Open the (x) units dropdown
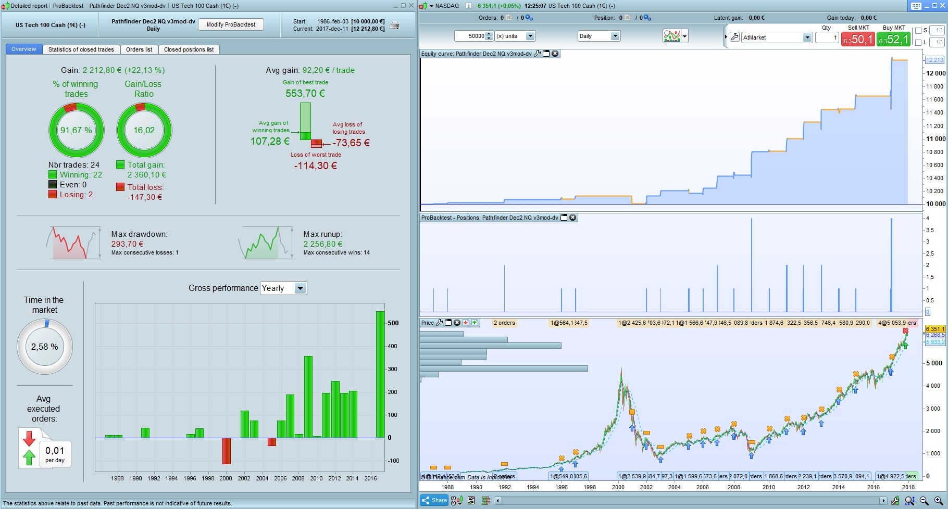Screen dimensions: 948x509 click(530, 36)
